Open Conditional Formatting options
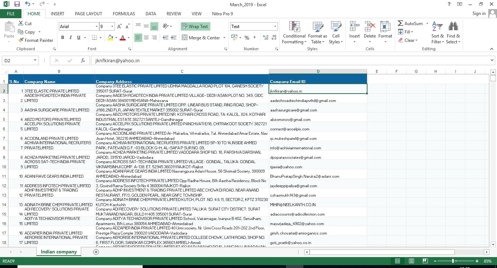The image size is (497, 268). coord(294,33)
